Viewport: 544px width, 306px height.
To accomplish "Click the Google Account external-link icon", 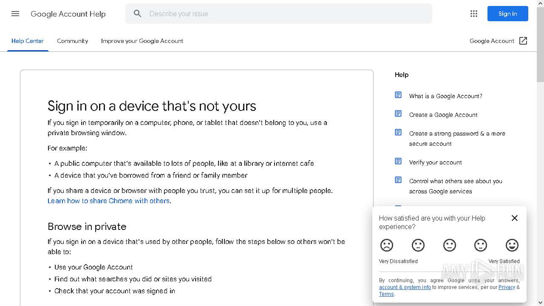I will (x=523, y=41).
